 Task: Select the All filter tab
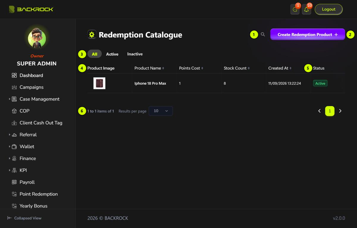(x=95, y=54)
